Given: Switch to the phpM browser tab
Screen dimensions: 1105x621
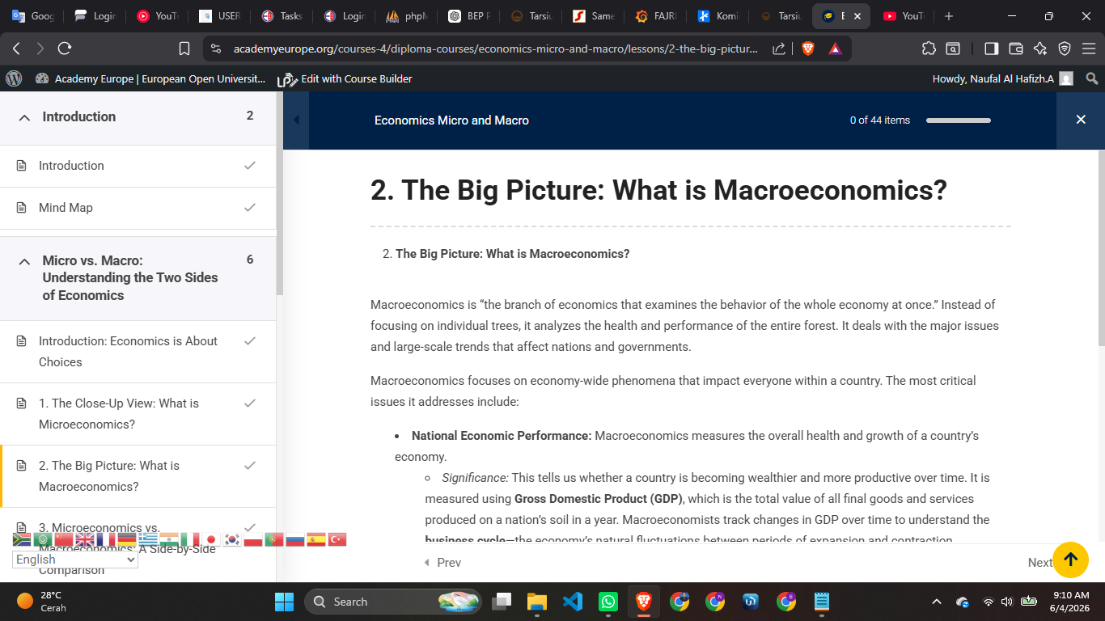Looking at the screenshot, I should click(407, 16).
